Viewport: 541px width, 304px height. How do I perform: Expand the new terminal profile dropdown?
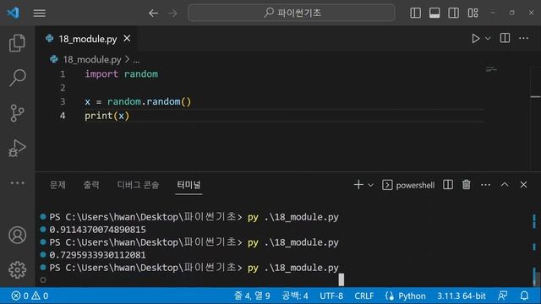tap(370, 185)
